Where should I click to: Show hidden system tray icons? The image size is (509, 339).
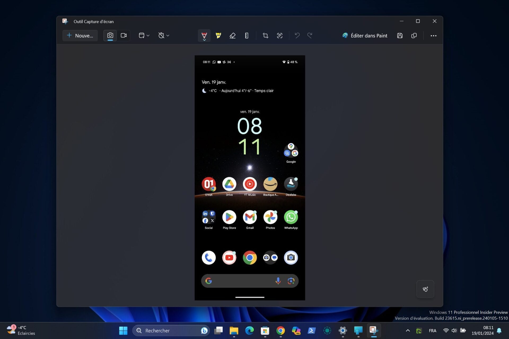tap(408, 330)
